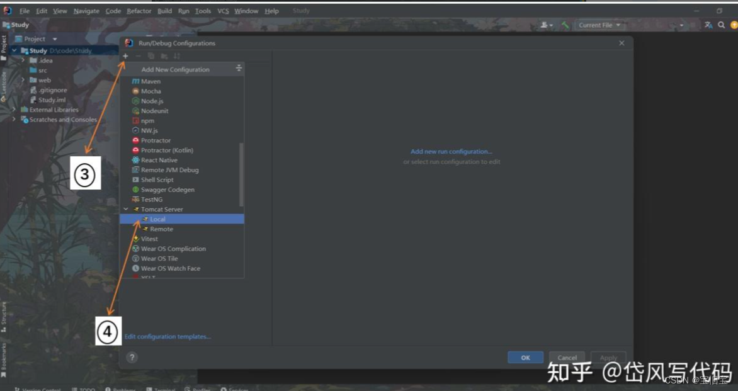Click the plus Add New Configuration button
This screenshot has height=391, width=738.
[x=126, y=56]
